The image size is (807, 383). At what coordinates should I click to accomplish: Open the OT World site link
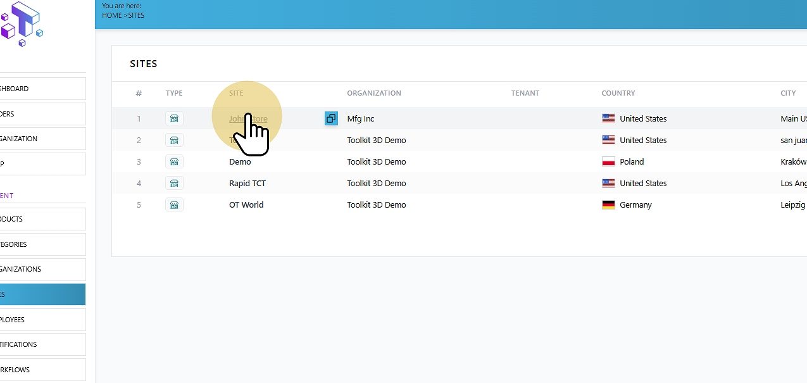246,204
